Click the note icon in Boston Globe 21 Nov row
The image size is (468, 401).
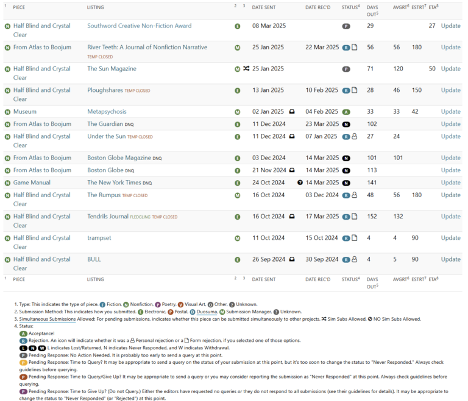(x=292, y=170)
